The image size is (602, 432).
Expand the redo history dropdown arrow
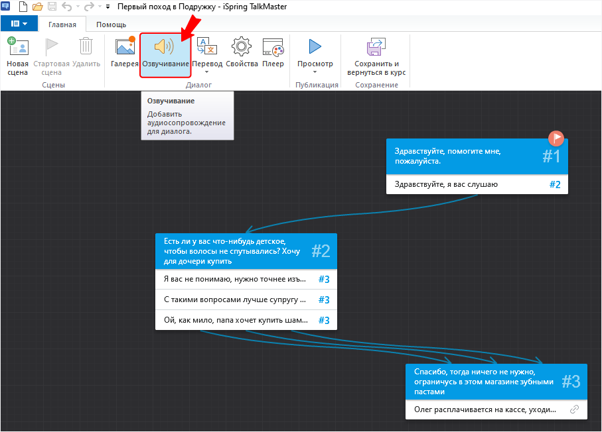pyautogui.click(x=100, y=7)
